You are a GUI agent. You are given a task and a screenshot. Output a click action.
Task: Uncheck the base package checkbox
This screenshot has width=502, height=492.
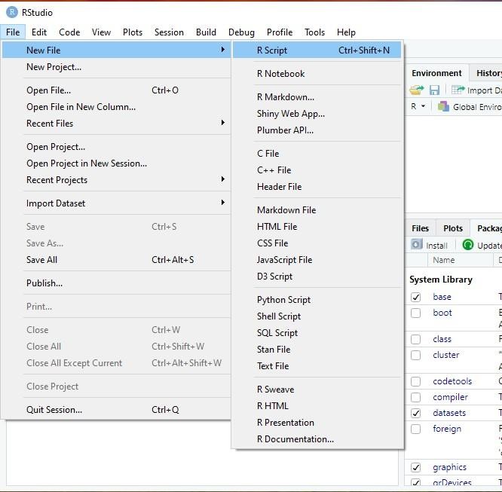pyautogui.click(x=415, y=297)
